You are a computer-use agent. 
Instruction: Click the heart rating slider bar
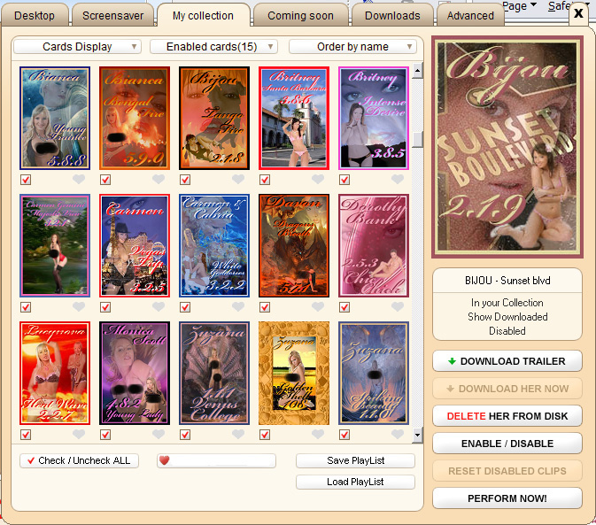pos(216,460)
